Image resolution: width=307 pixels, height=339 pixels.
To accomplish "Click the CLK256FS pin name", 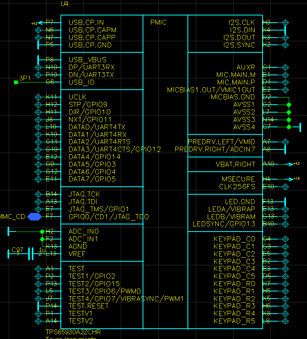I will (237, 187).
